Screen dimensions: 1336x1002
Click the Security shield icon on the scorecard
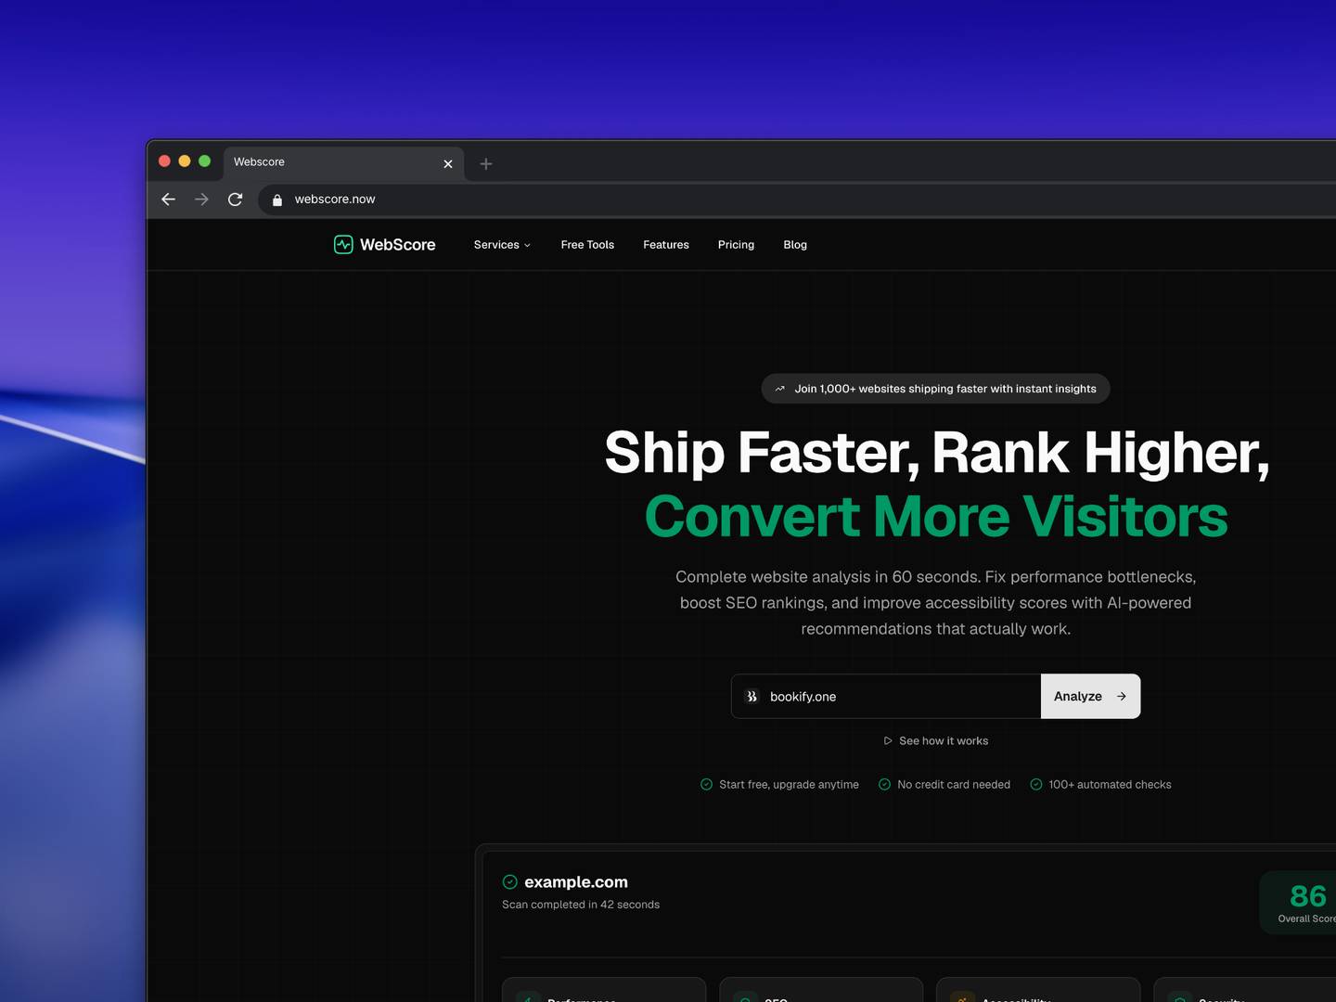(x=1182, y=999)
